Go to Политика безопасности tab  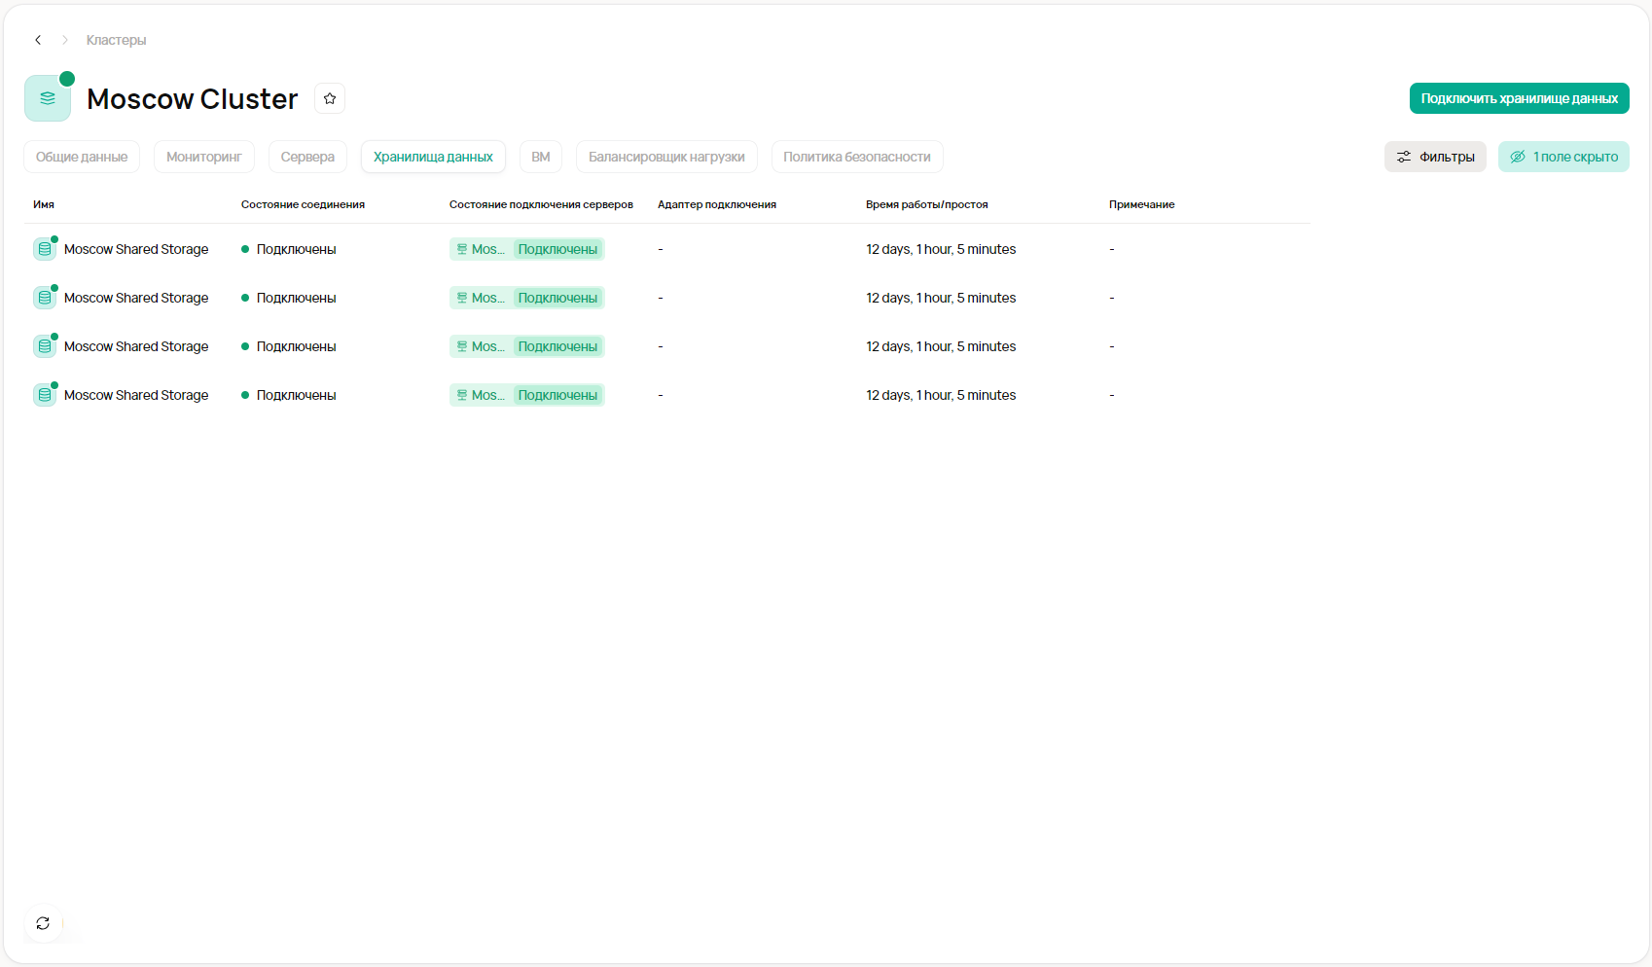tap(856, 157)
